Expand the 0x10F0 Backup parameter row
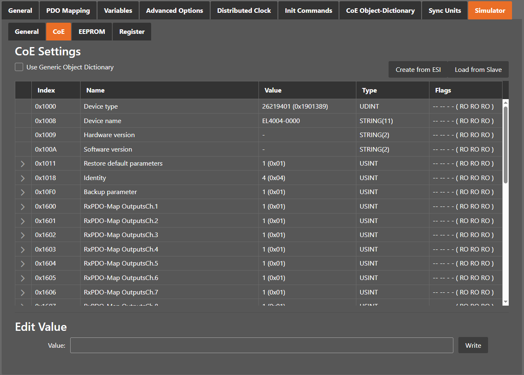The width and height of the screenshot is (524, 375). click(x=23, y=192)
